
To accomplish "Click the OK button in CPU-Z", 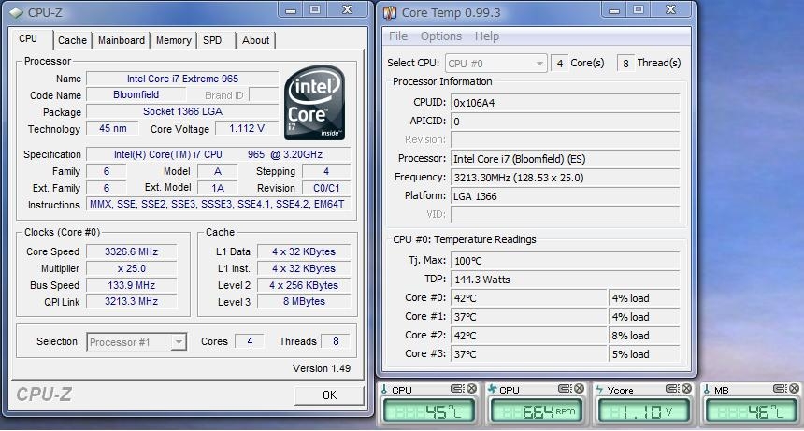I will [x=329, y=395].
